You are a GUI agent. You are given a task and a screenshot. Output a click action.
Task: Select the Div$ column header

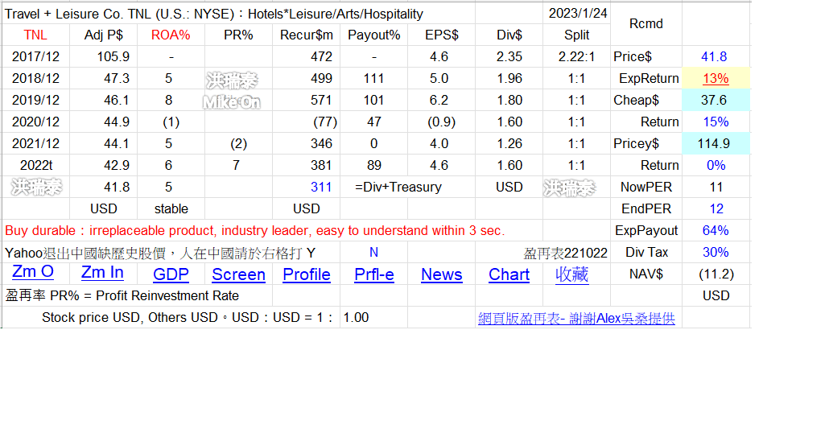click(509, 35)
